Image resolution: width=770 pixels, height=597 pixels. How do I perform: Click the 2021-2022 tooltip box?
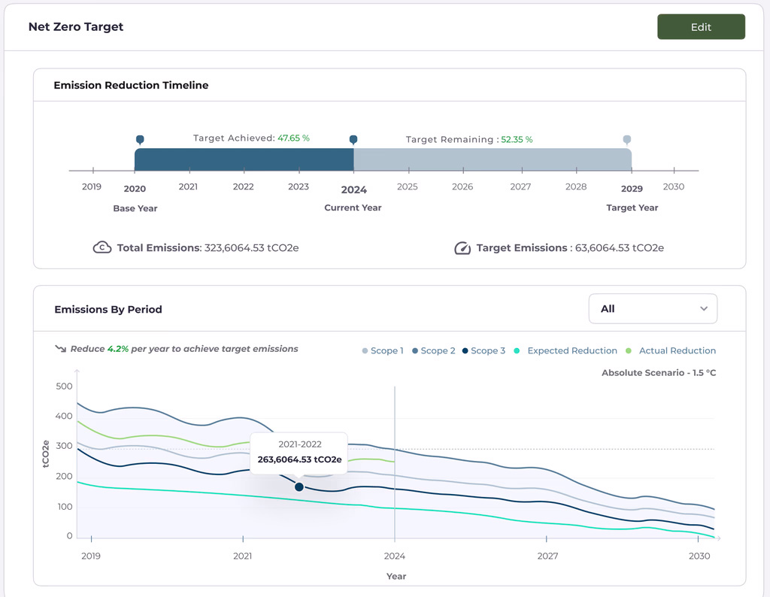299,453
